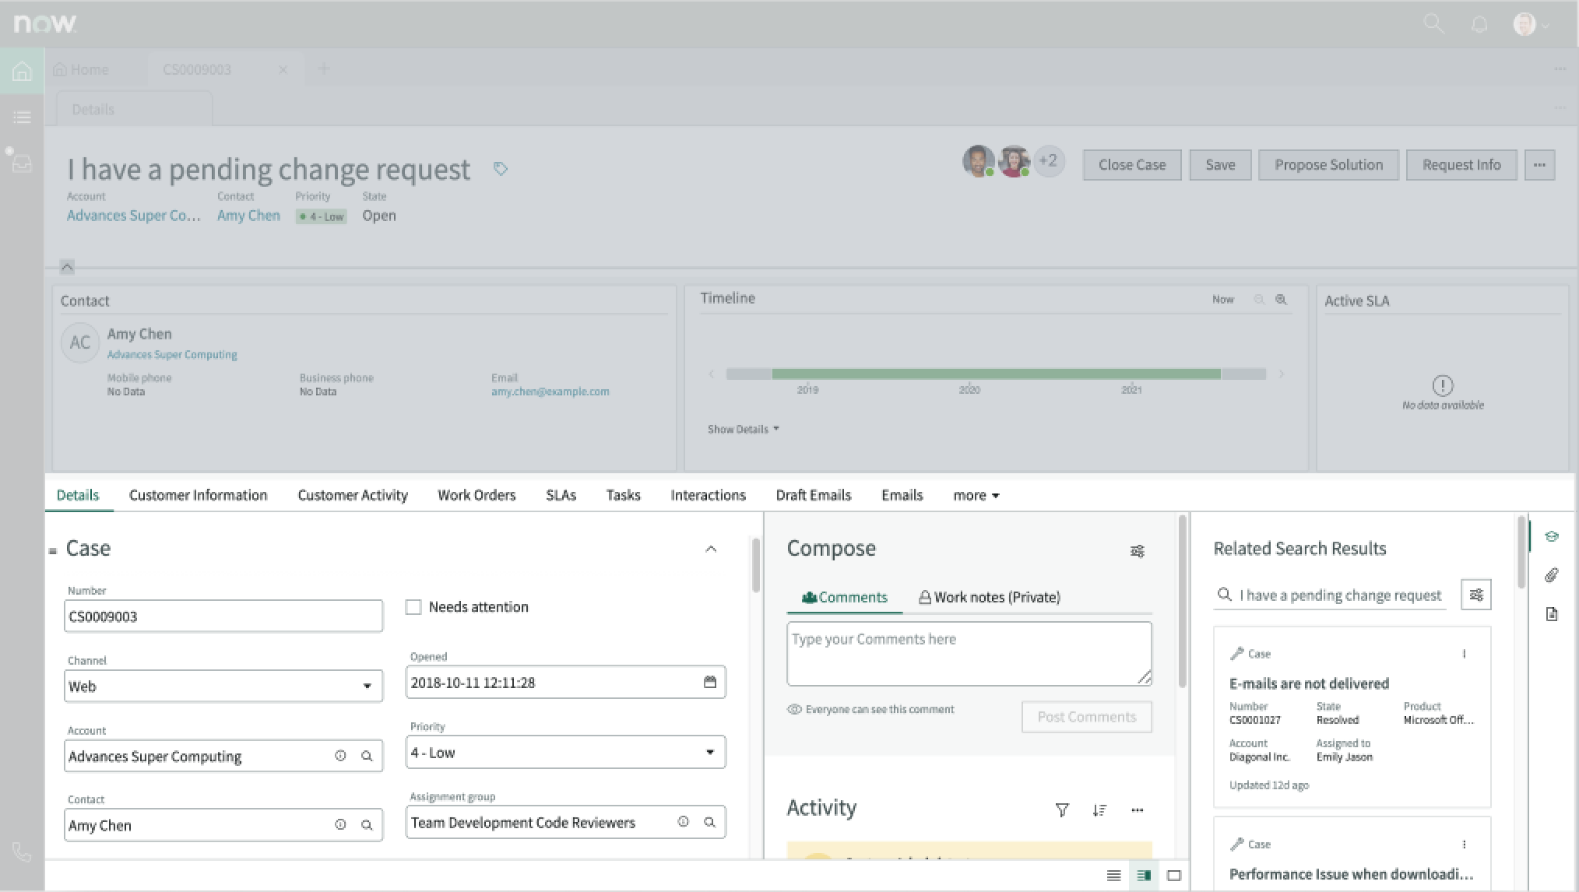
Task: Check the Needs attention checkbox
Action: click(413, 606)
